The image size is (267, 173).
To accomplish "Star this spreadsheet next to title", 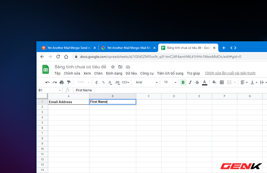I will point(113,67).
